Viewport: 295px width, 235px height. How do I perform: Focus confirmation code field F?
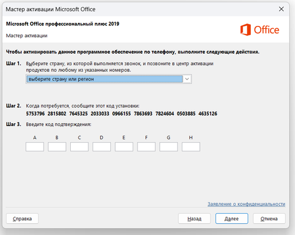146,147
